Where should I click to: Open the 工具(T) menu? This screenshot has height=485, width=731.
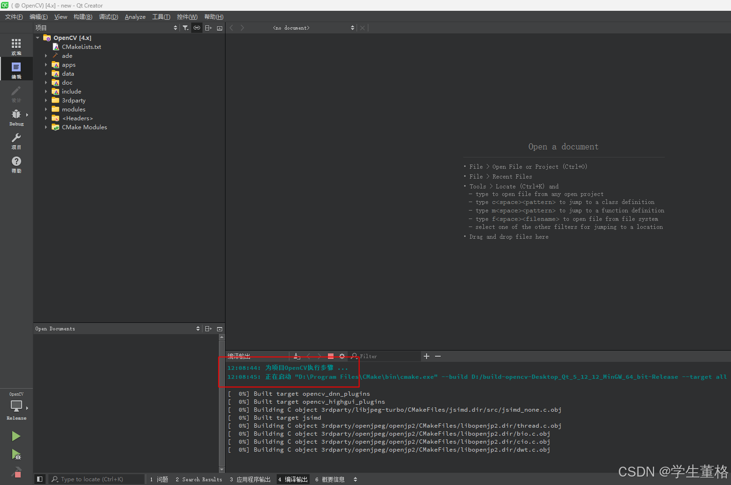pyautogui.click(x=161, y=17)
